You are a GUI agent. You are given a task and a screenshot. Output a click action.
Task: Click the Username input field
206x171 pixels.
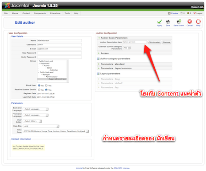(x=60, y=45)
